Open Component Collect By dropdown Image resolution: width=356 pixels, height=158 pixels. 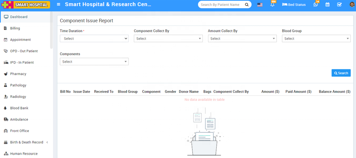click(x=168, y=39)
